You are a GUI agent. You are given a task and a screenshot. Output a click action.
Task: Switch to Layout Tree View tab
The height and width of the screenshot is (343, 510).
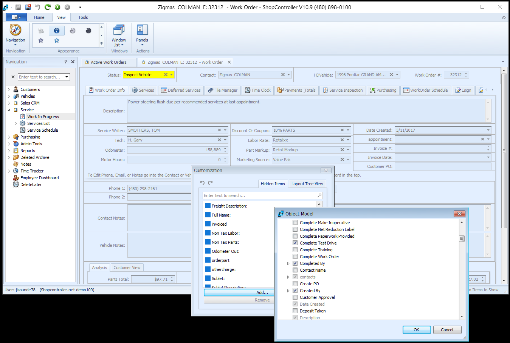click(x=307, y=184)
